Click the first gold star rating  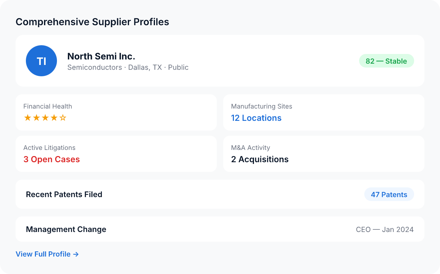pos(27,118)
